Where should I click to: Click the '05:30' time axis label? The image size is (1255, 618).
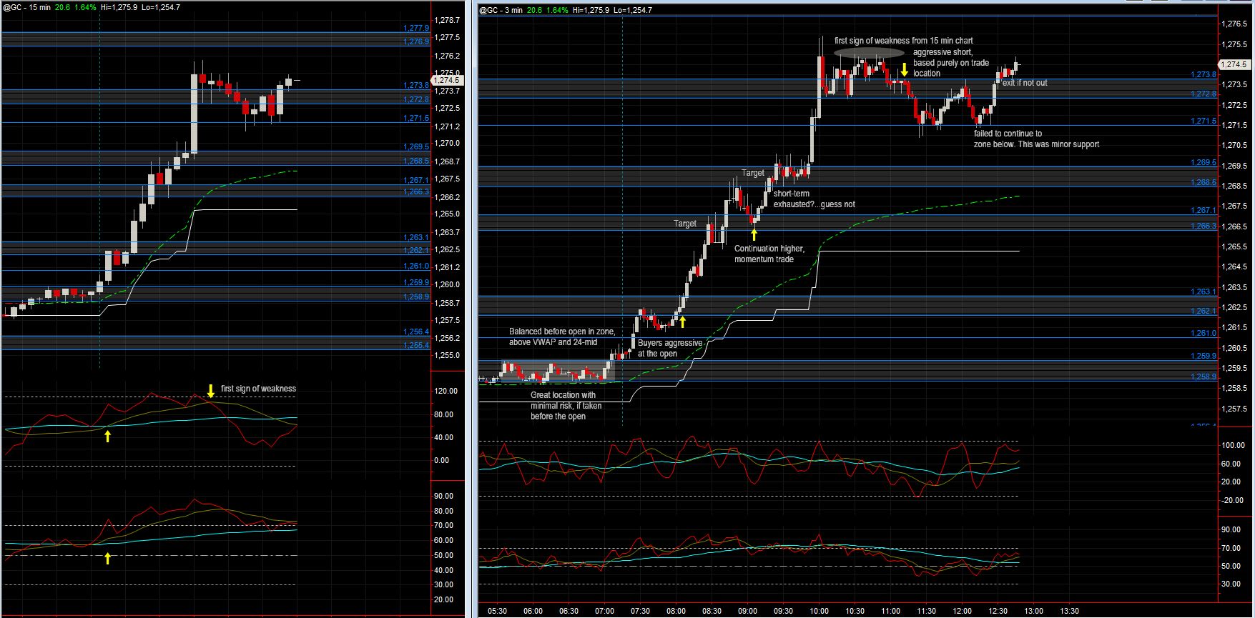[x=497, y=612]
